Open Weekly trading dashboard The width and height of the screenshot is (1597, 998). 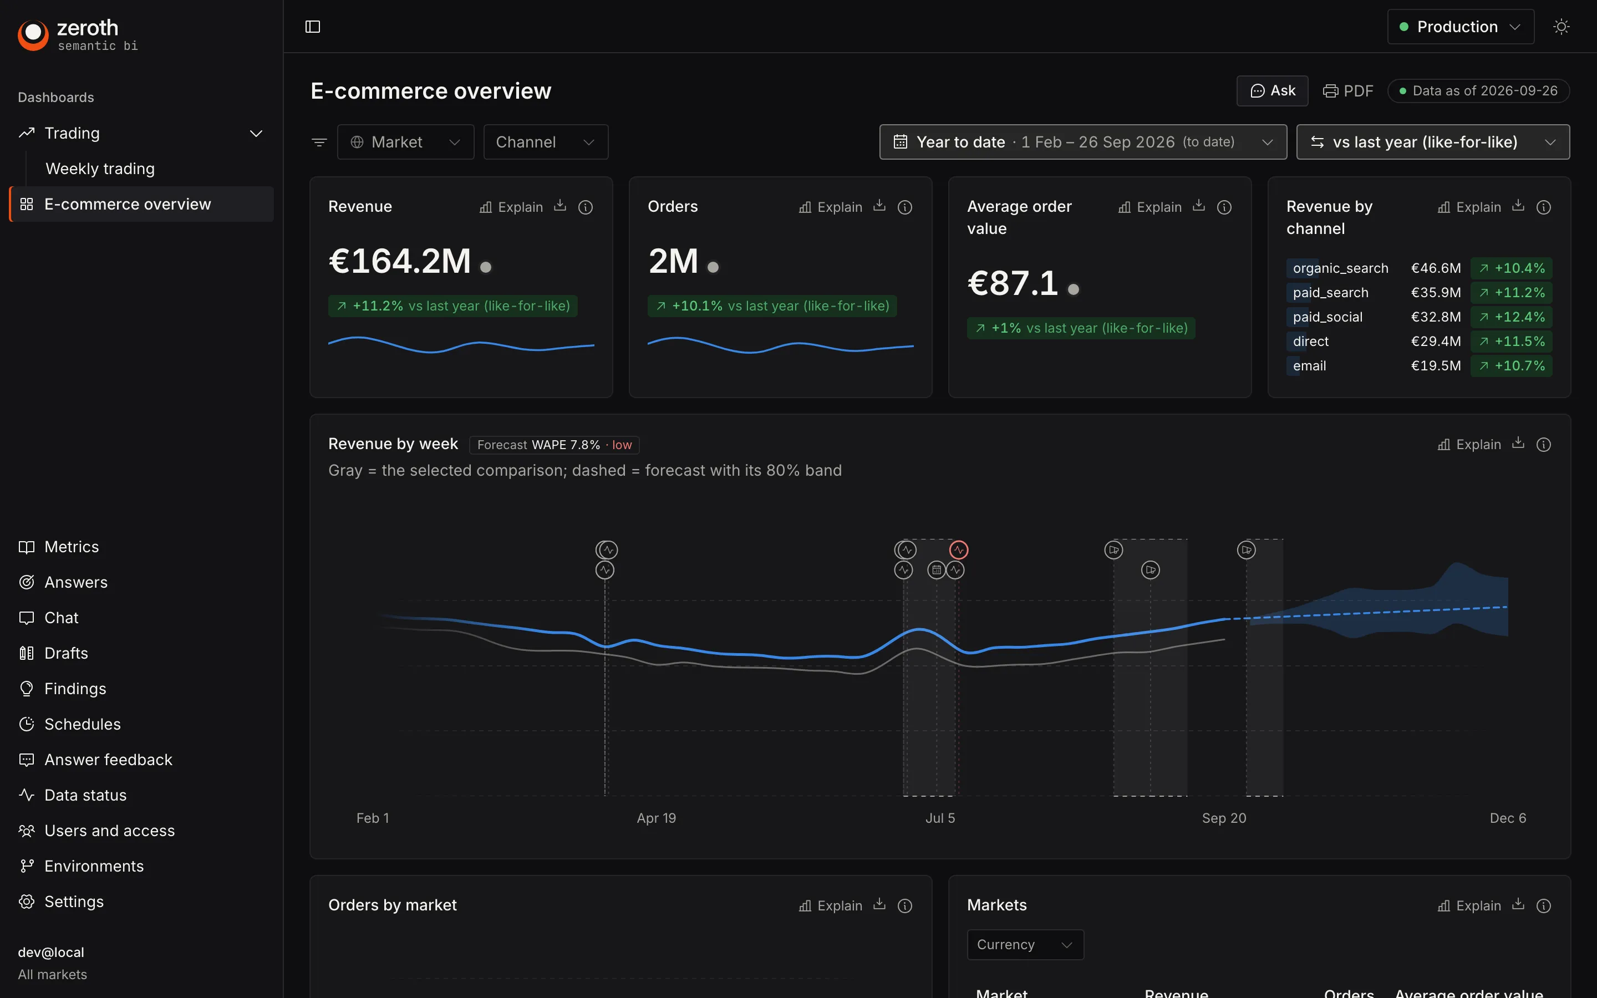(x=100, y=169)
